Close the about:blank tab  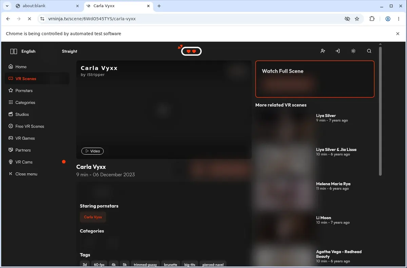(x=78, y=6)
